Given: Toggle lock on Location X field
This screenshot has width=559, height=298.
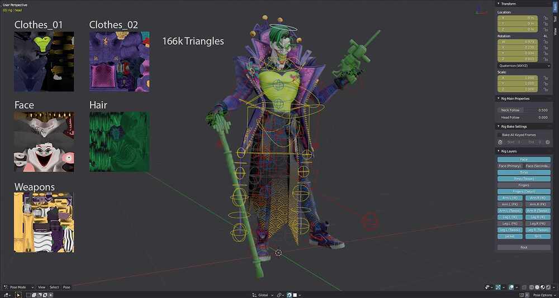Looking at the screenshot, I should [x=546, y=18].
